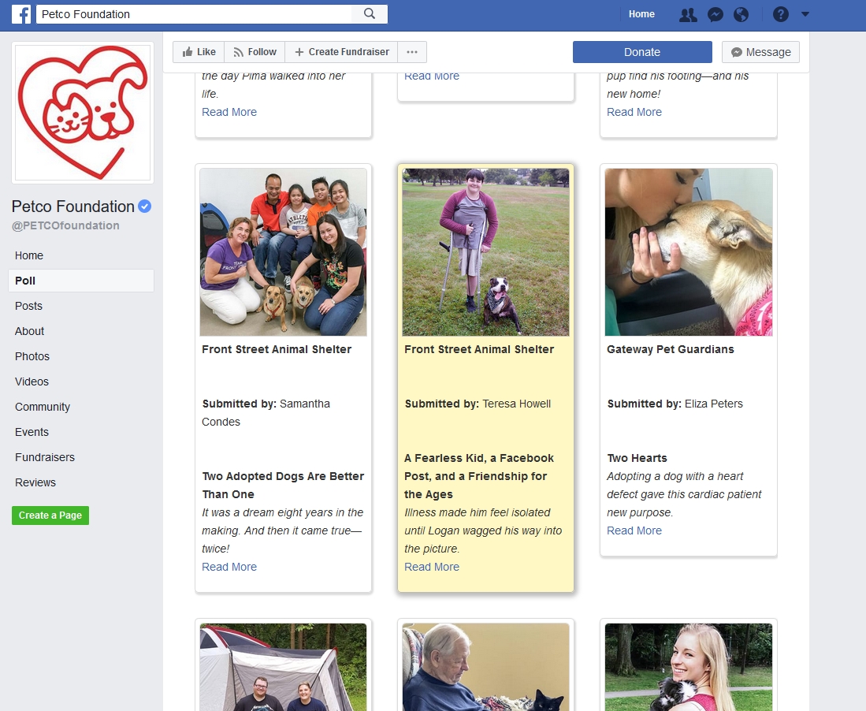
Task: Open the help question mark icon
Action: click(780, 14)
